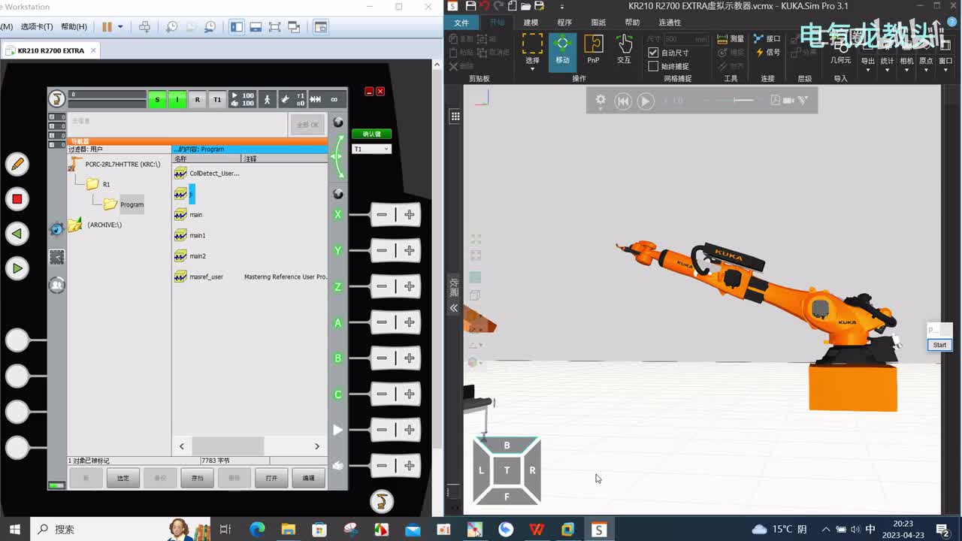
Task: Click the 选定 select softkey
Action: [123, 478]
